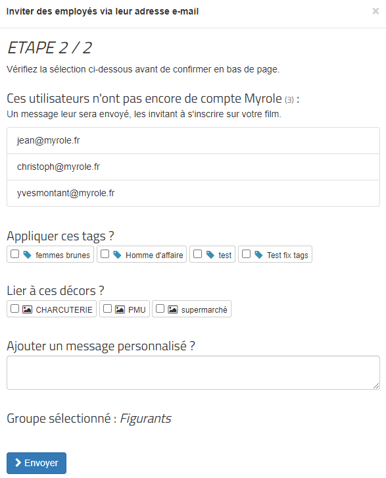The width and height of the screenshot is (386, 478).
Task: Click the picture icon next to supermarché
Action: (x=172, y=309)
